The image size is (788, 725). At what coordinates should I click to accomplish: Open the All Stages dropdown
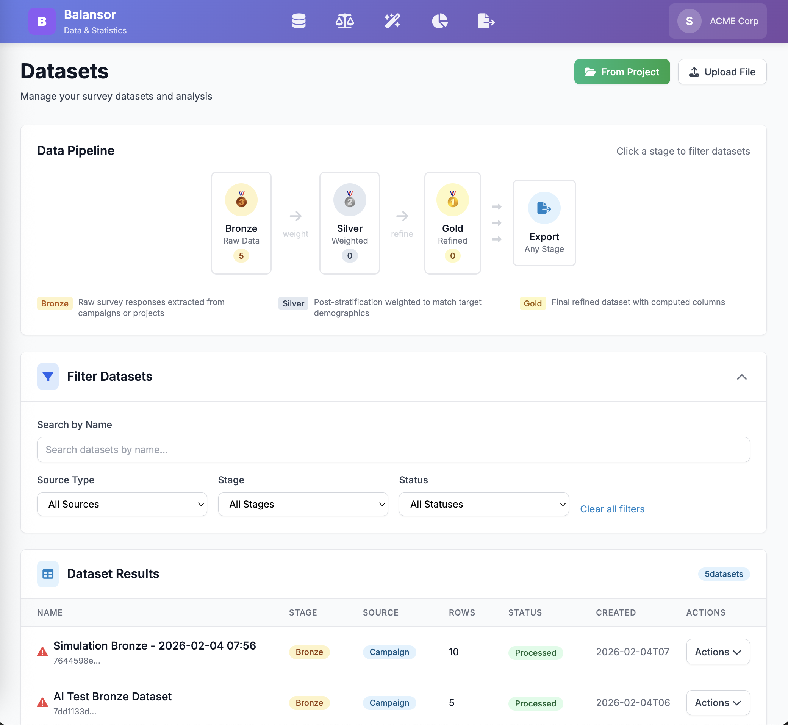[x=303, y=504]
